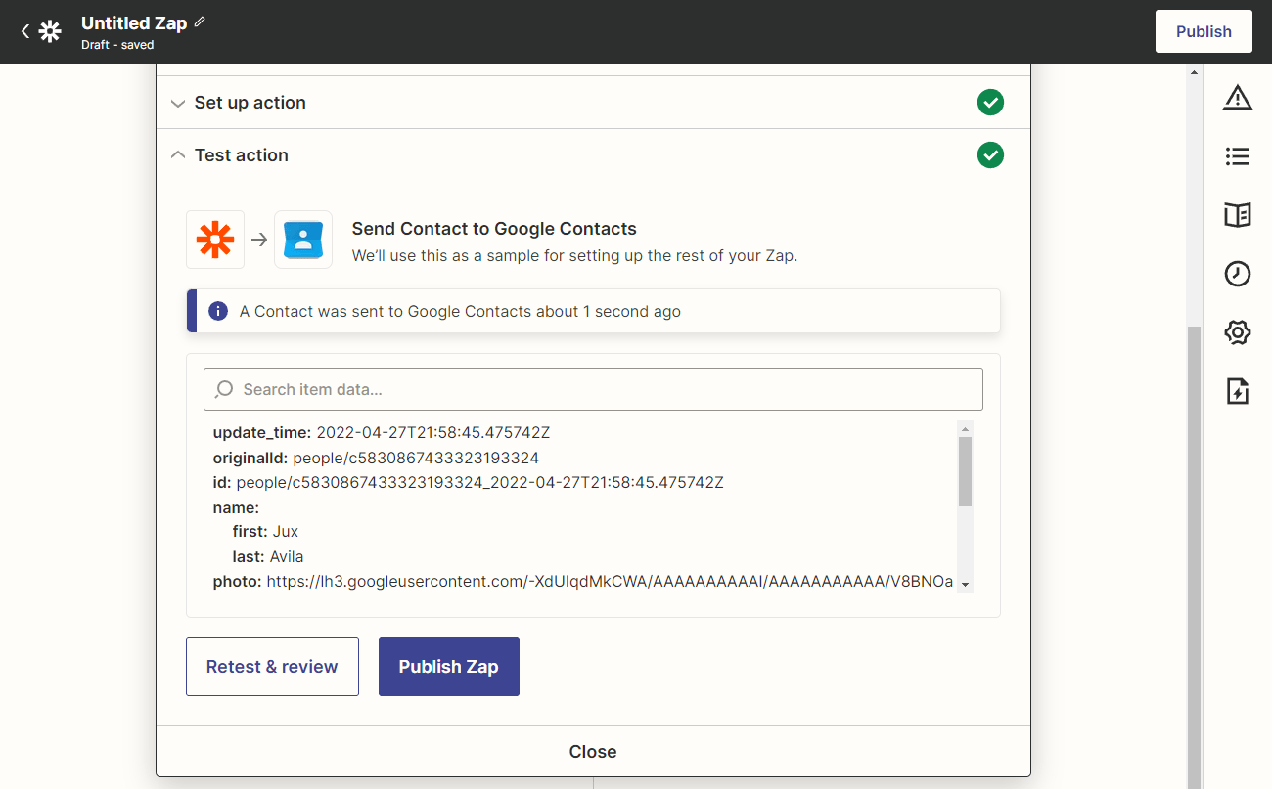Expand the Set up action section
The width and height of the screenshot is (1272, 789).
point(250,103)
